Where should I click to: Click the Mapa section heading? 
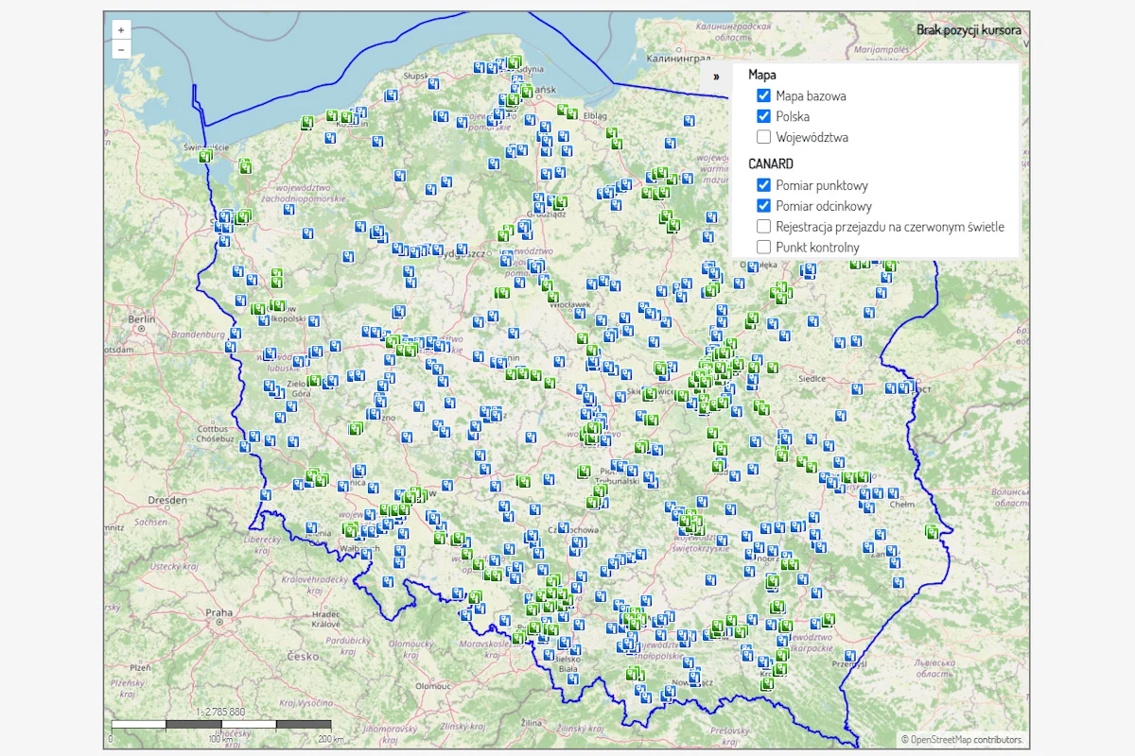point(762,74)
